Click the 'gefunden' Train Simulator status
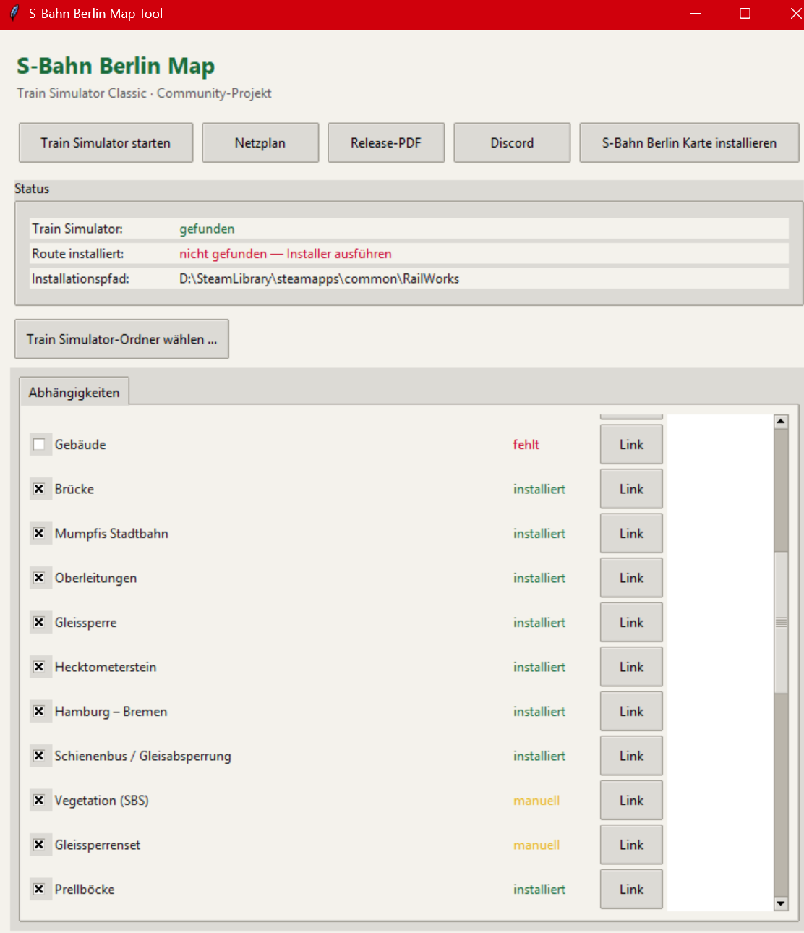This screenshot has width=804, height=933. click(207, 229)
